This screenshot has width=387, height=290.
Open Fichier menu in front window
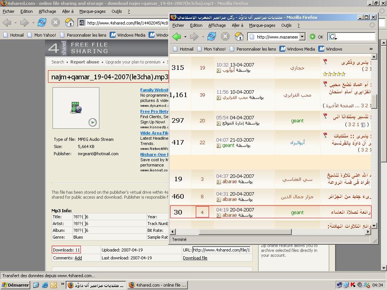click(x=178, y=25)
